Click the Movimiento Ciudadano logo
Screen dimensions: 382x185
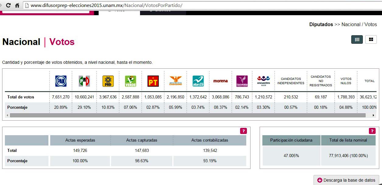(x=176, y=81)
